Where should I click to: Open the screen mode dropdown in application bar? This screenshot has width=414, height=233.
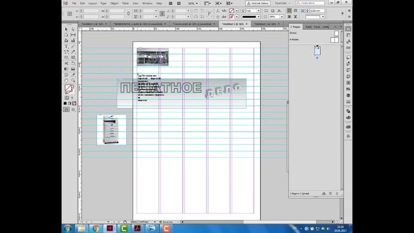tap(219, 3)
